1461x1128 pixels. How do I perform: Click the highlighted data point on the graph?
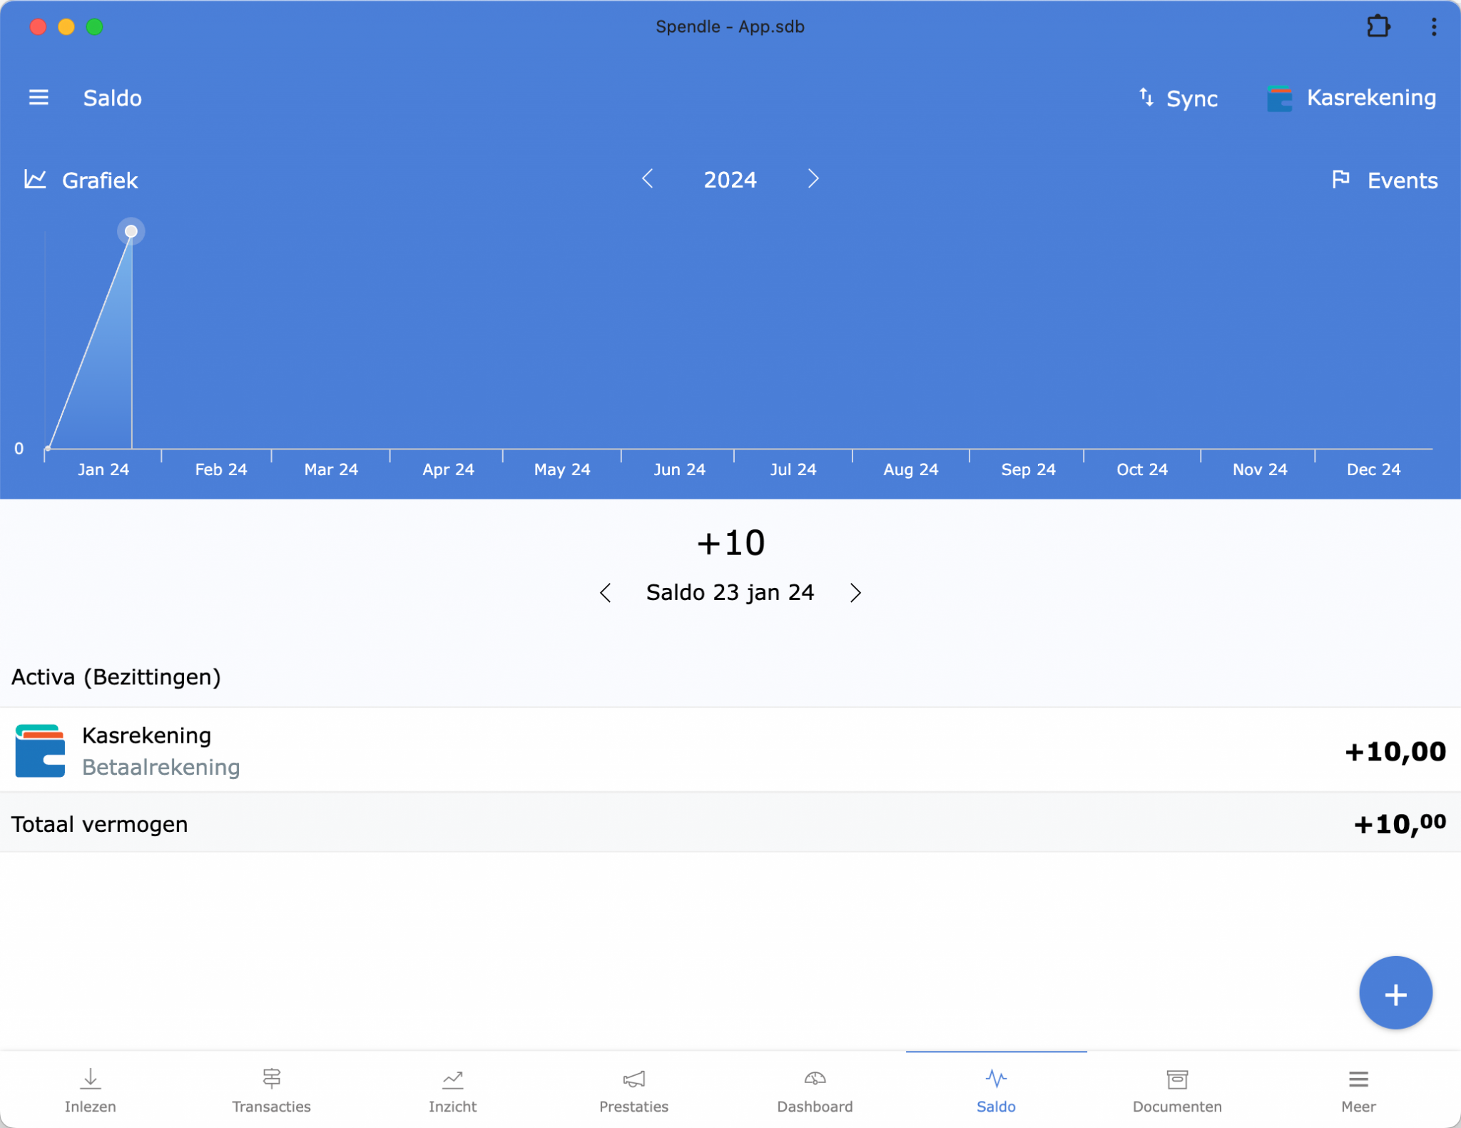coord(131,231)
